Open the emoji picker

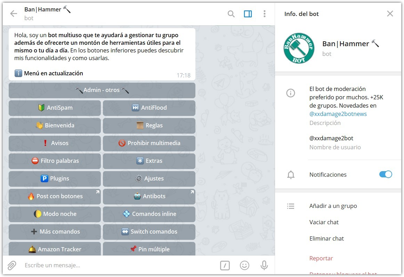point(244,265)
